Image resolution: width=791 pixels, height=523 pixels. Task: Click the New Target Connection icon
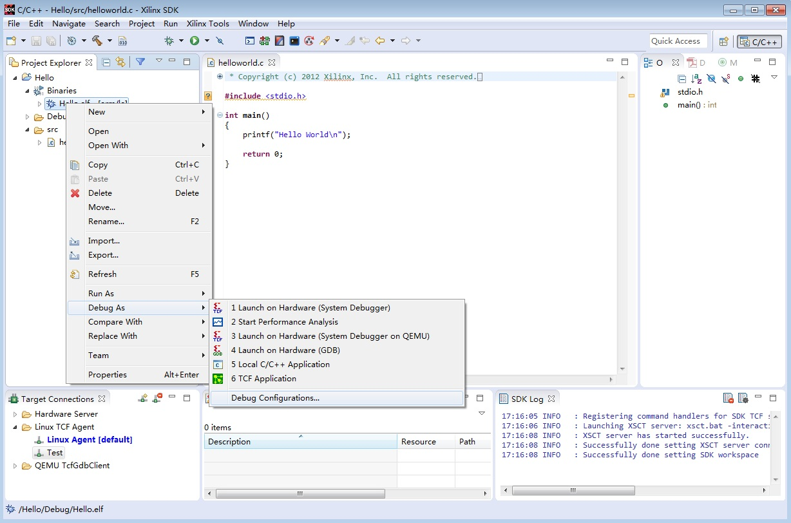143,399
